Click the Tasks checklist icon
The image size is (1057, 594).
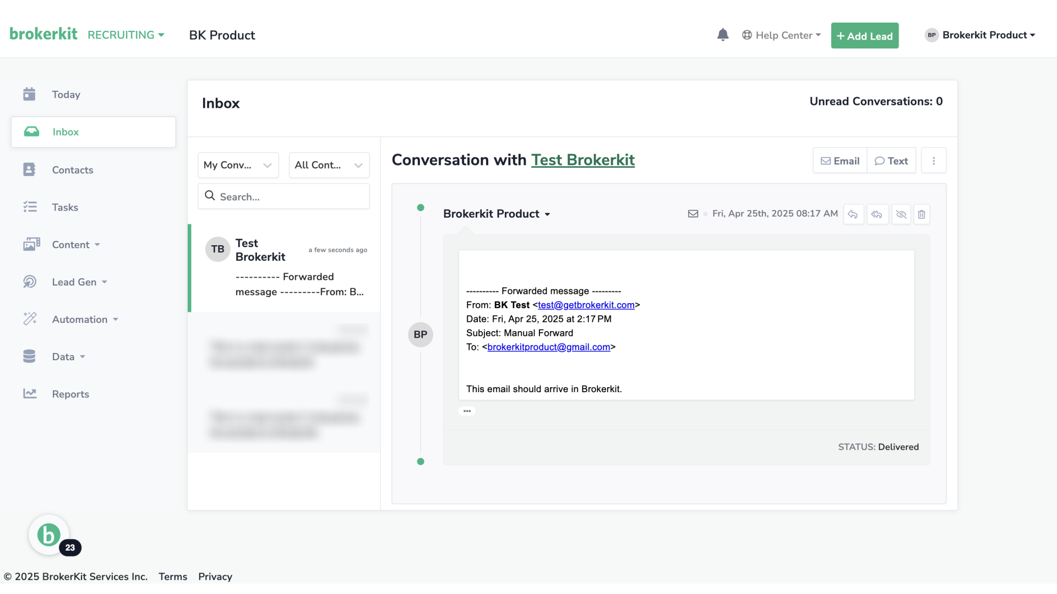30,207
